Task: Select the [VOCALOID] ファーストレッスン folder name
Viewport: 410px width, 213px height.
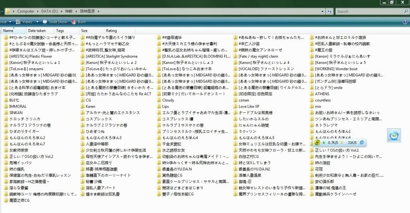Action: point(266,69)
